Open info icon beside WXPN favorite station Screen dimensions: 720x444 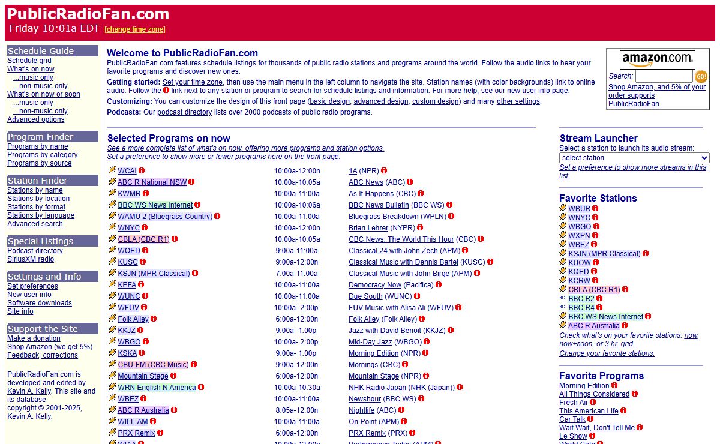[x=595, y=235]
